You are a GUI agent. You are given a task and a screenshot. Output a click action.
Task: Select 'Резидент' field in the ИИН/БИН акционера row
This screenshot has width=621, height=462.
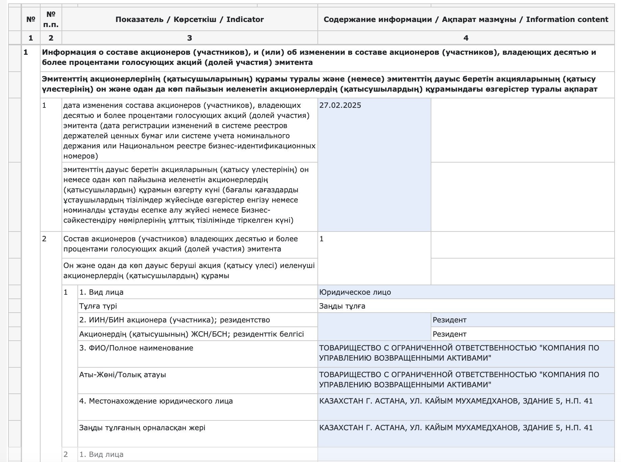click(x=522, y=320)
